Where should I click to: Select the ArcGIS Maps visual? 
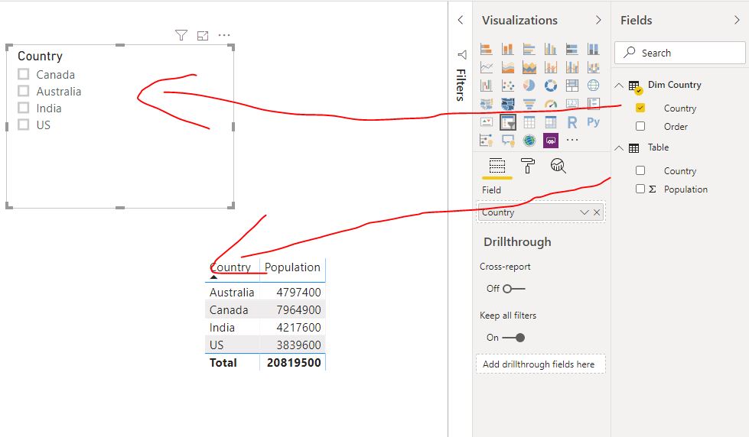click(529, 141)
